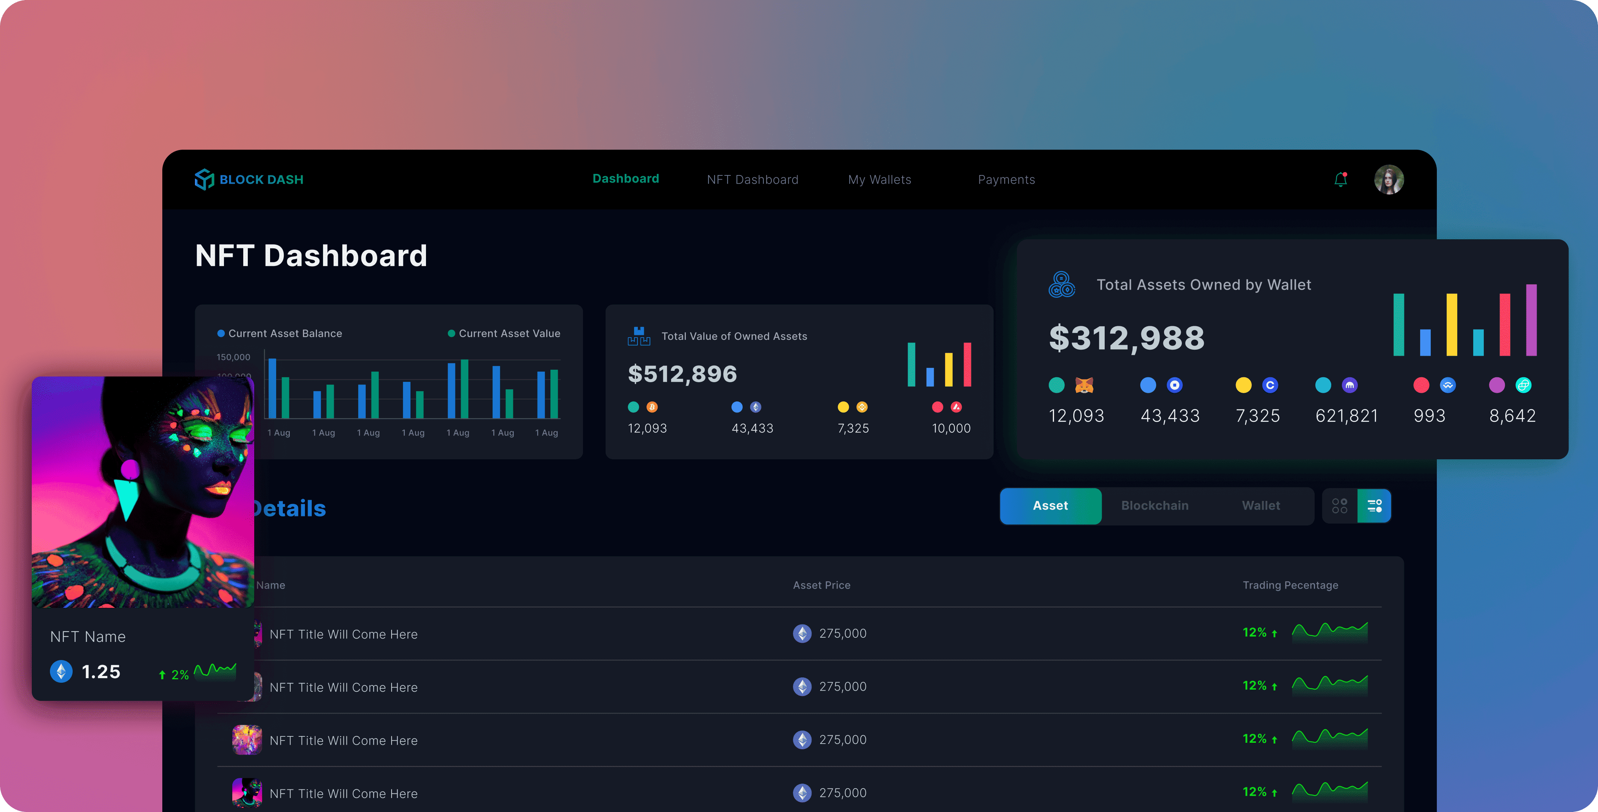1598x812 pixels.
Task: Click the teal wallet icon above 8,642
Action: (1523, 386)
